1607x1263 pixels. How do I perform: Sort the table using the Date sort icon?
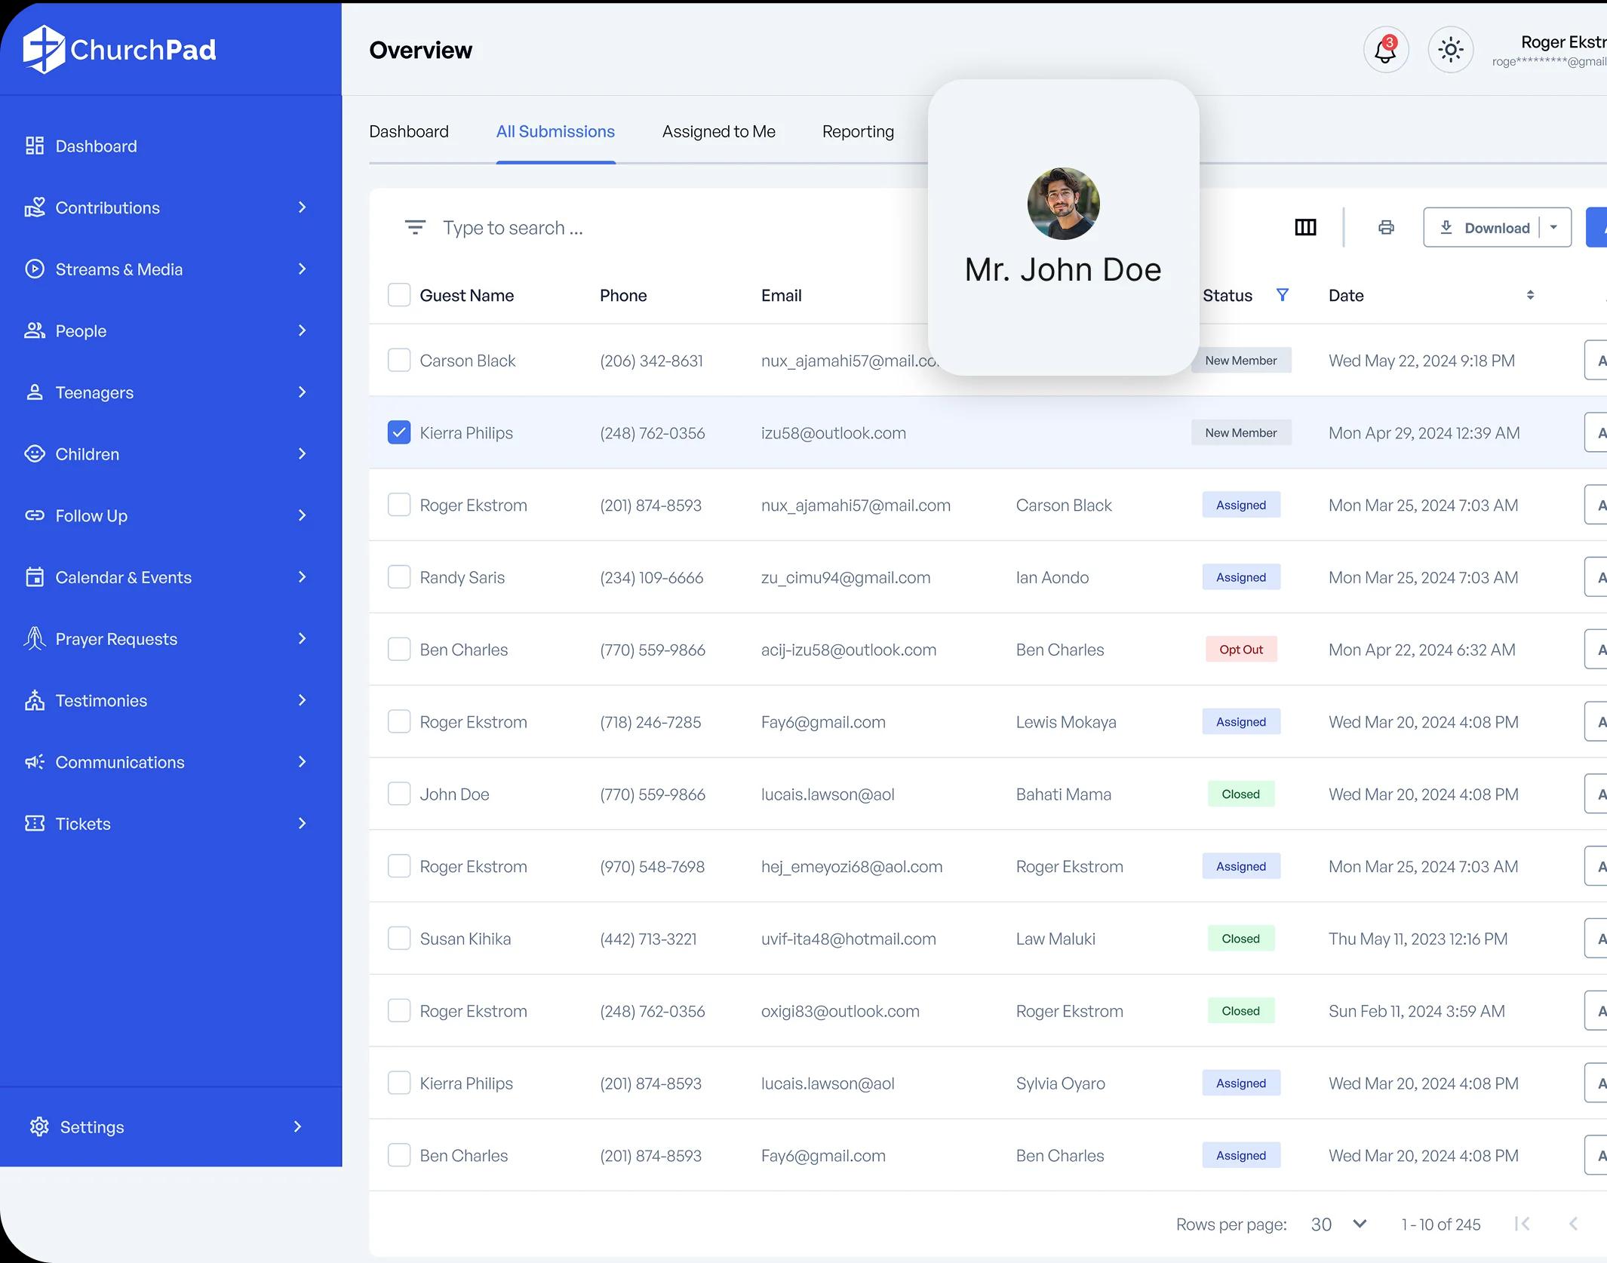(1530, 295)
